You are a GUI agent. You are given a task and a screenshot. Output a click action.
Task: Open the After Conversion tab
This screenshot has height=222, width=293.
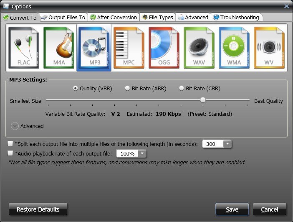pyautogui.click(x=114, y=18)
